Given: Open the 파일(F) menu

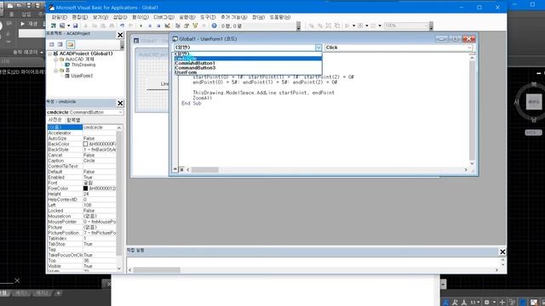Looking at the screenshot, I should pos(60,17).
